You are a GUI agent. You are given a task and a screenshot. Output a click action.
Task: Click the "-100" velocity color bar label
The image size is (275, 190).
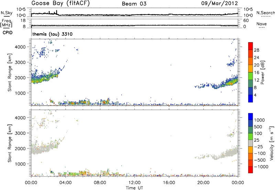[260, 153]
